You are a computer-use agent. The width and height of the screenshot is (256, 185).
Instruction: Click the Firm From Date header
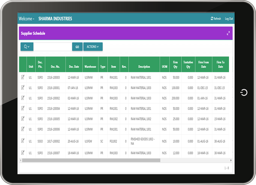coord(203,64)
